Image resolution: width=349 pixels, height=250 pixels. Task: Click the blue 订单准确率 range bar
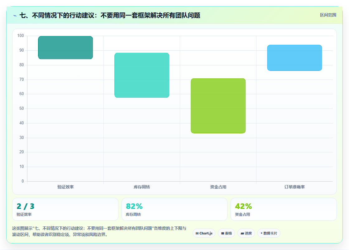tap(294, 58)
